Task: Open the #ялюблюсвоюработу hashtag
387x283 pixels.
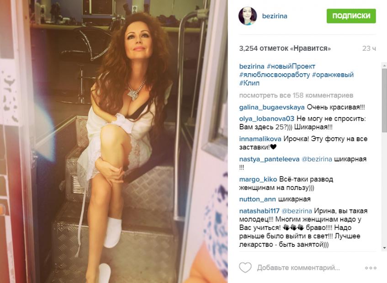Action: click(x=275, y=75)
